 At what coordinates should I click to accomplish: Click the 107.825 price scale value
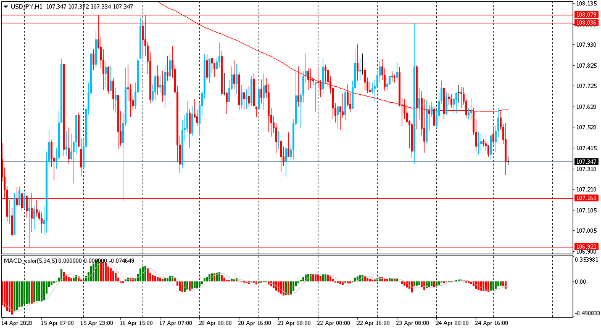click(586, 66)
